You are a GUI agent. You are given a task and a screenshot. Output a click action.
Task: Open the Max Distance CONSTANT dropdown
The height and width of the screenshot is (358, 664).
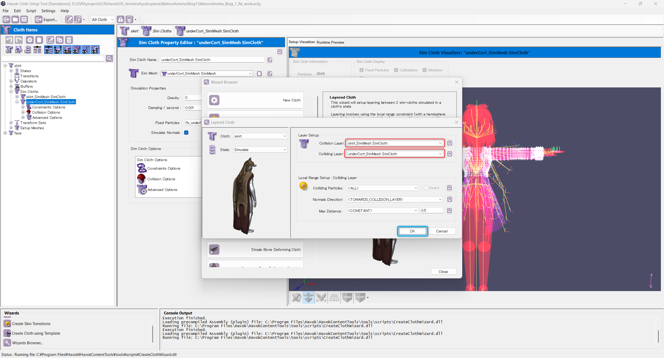click(383, 211)
